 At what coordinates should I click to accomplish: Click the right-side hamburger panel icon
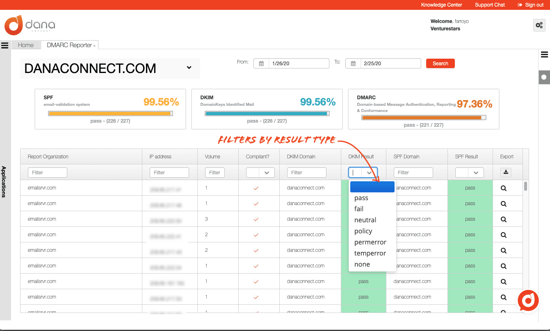coord(544,54)
